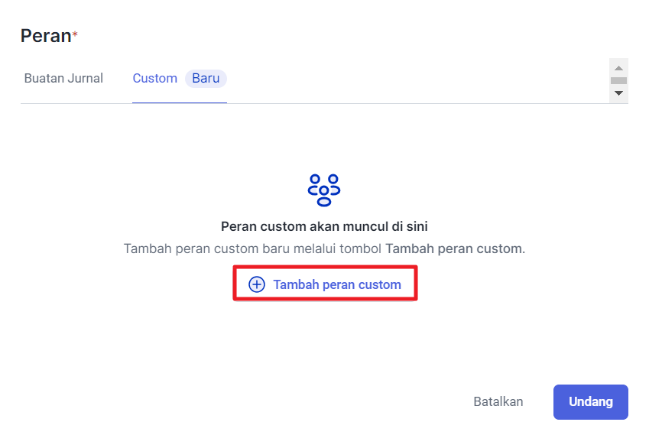This screenshot has height=448, width=662.
Task: Click the Baru badge
Action: point(206,78)
